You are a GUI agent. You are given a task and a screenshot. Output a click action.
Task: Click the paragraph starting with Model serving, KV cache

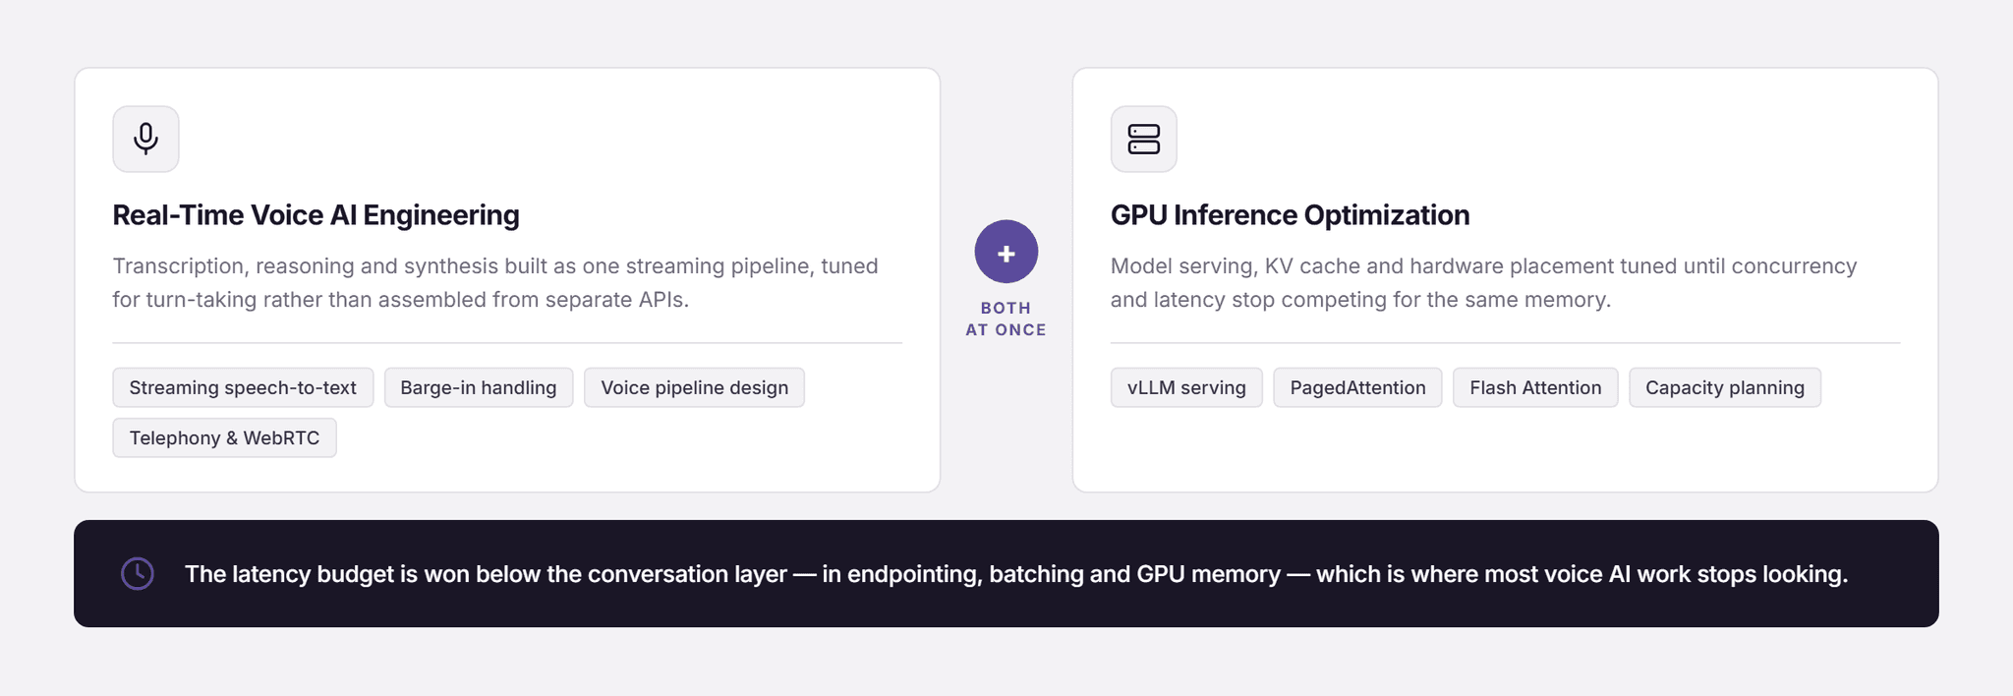pyautogui.click(x=1484, y=283)
